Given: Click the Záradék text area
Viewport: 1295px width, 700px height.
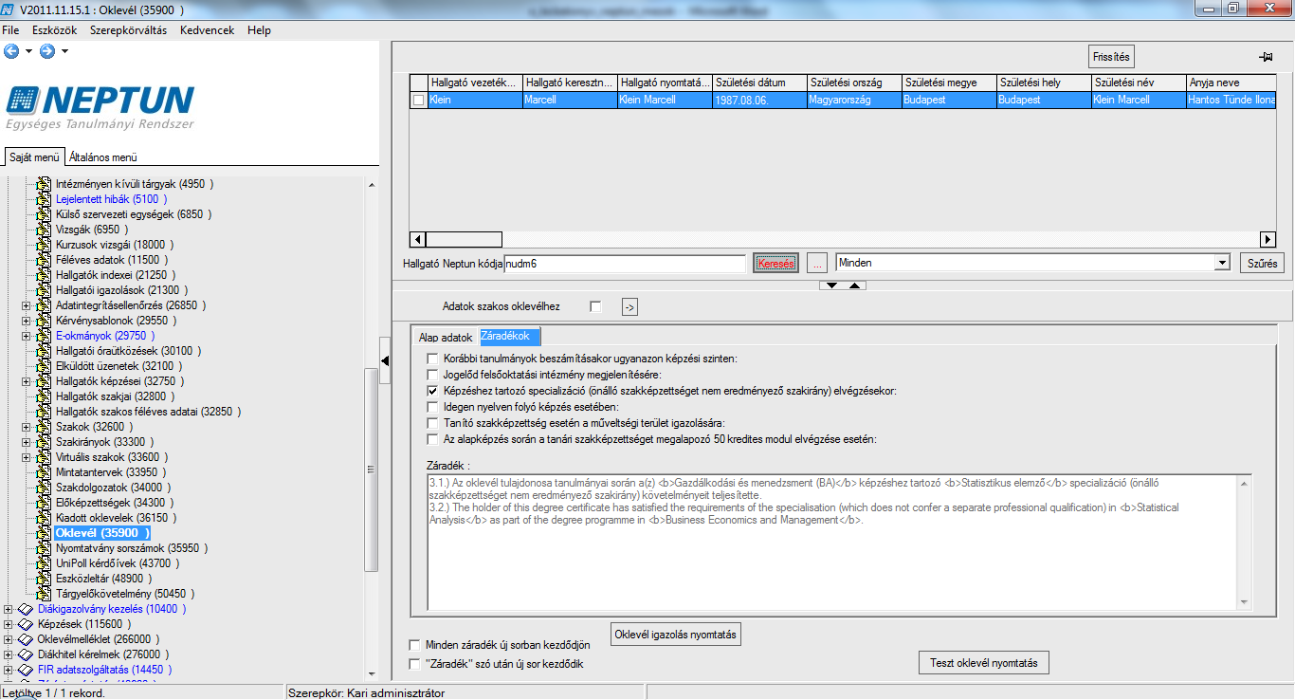Looking at the screenshot, I should click(x=831, y=542).
